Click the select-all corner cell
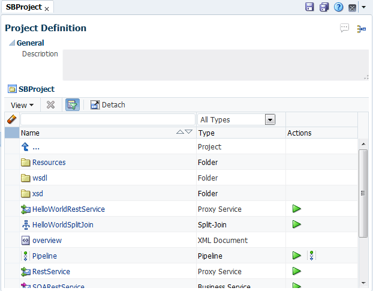The image size is (373, 291). (x=12, y=133)
